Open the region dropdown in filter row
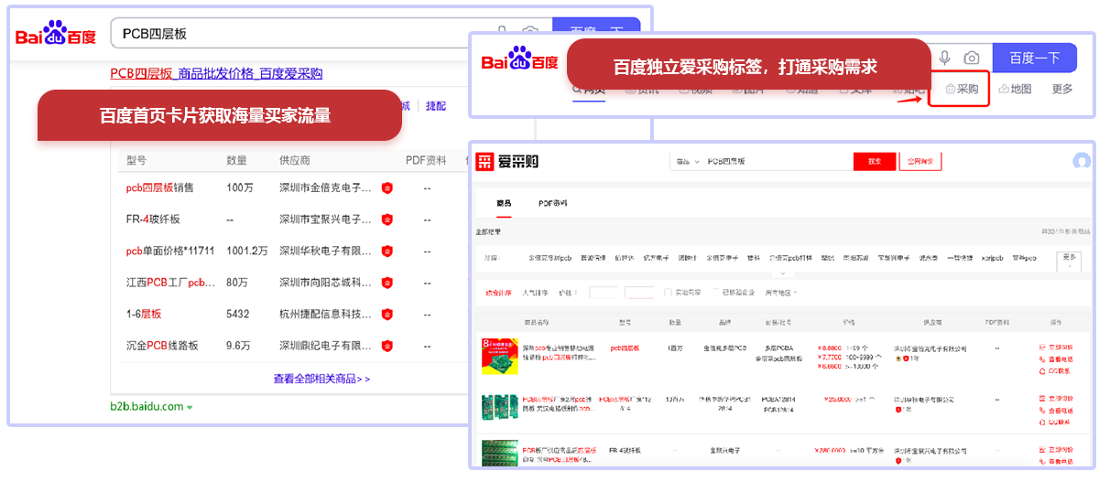 pyautogui.click(x=780, y=293)
